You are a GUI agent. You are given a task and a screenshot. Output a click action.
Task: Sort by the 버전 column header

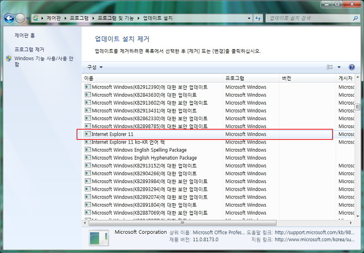pyautogui.click(x=308, y=78)
